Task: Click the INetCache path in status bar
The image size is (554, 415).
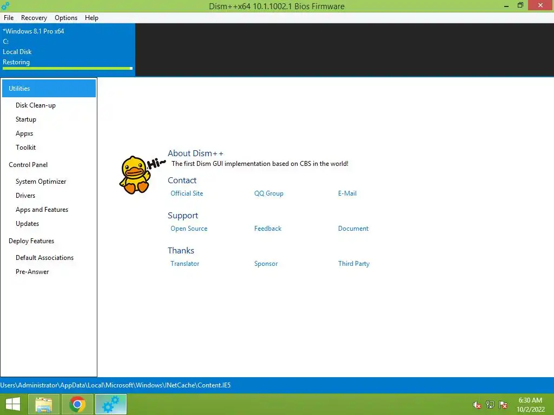Action: [x=115, y=385]
